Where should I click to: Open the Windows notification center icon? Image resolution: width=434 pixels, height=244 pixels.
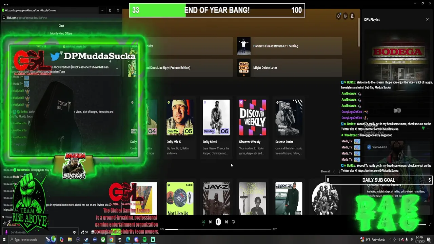tap(429, 240)
